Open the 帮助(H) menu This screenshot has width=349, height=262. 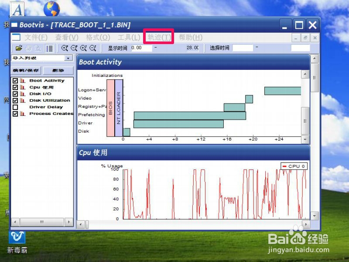191,38
